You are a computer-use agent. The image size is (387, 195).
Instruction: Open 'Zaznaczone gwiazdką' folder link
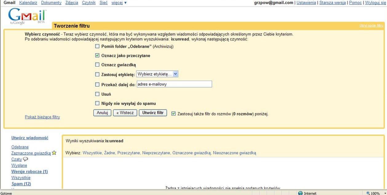tap(31, 153)
